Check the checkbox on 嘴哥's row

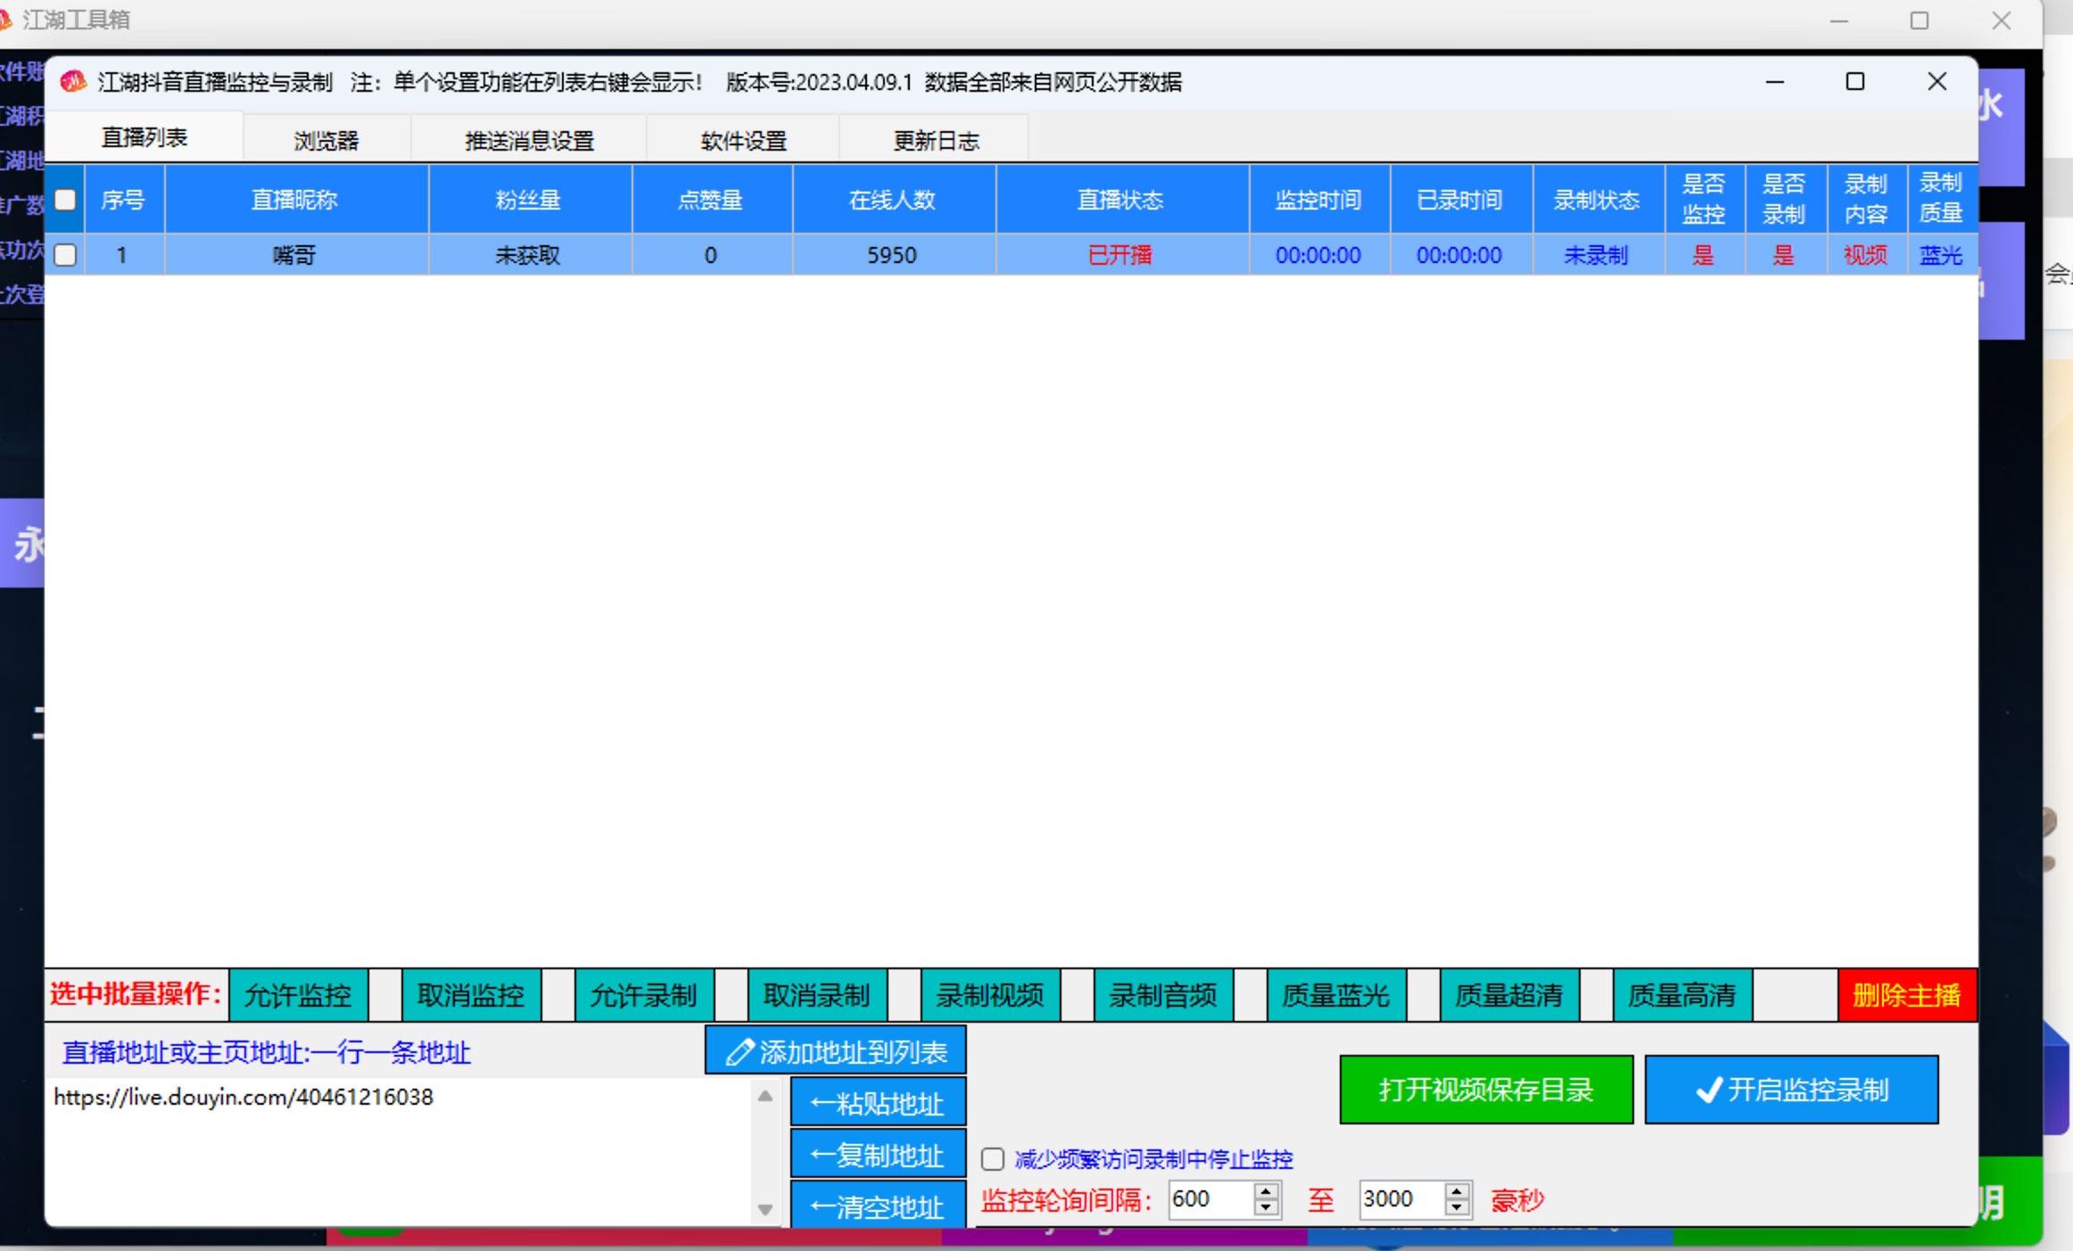pyautogui.click(x=63, y=255)
